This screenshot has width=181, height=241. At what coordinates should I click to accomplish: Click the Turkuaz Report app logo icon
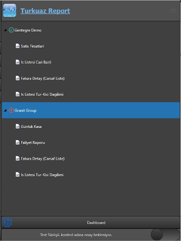coord(9,11)
